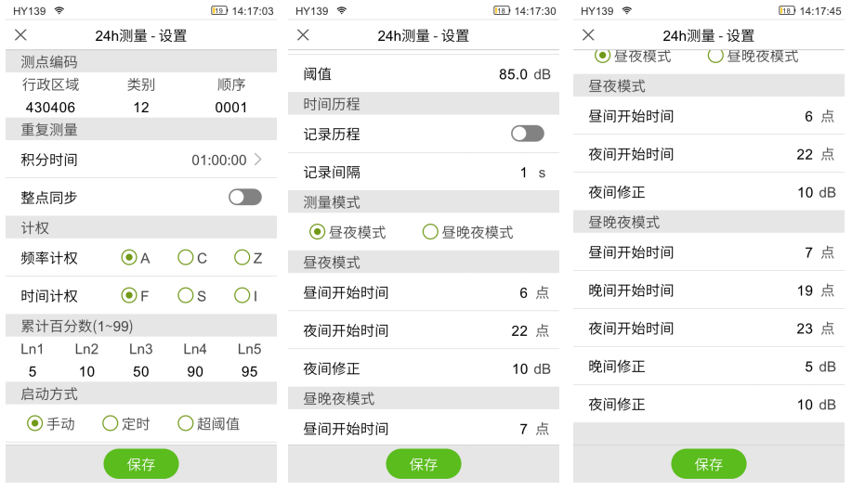This screenshot has width=852, height=490.
Task: Select frequency weighting Z
Action: point(242,257)
